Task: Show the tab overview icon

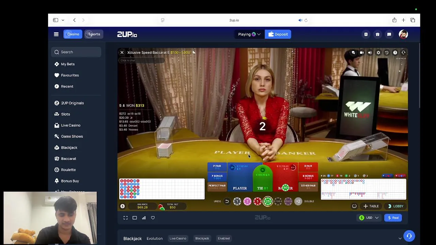Action: pos(412,20)
